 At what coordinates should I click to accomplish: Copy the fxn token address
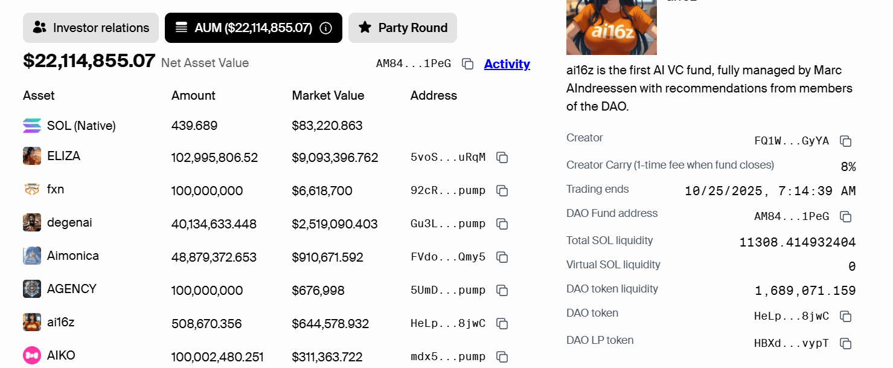(502, 191)
